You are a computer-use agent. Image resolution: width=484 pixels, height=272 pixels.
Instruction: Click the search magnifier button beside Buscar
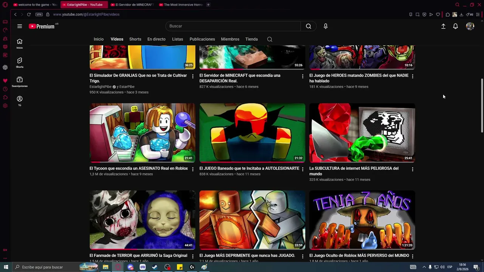coord(309,26)
